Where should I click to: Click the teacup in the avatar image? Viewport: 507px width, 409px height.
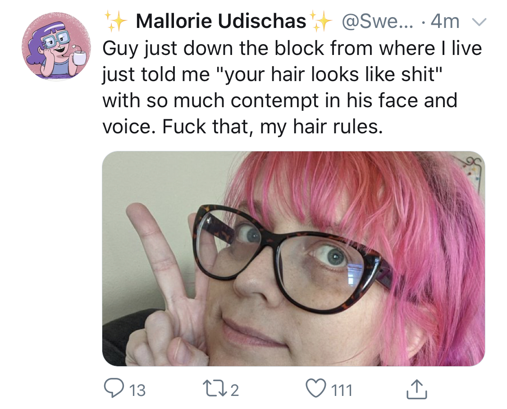click(x=79, y=56)
